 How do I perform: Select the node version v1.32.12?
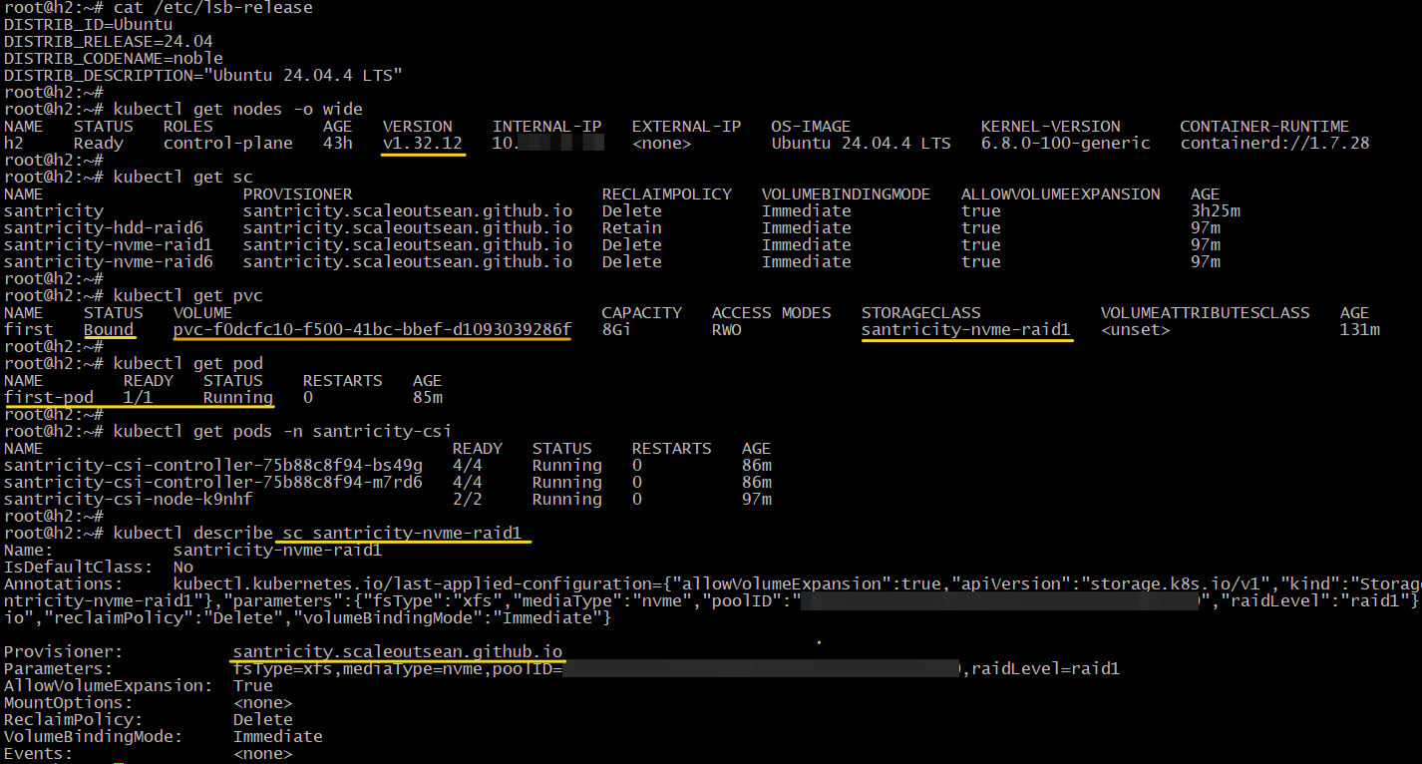(x=423, y=144)
